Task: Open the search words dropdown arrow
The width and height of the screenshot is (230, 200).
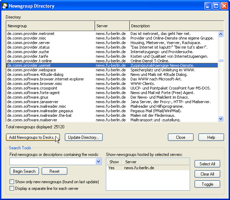Action: click(x=98, y=162)
